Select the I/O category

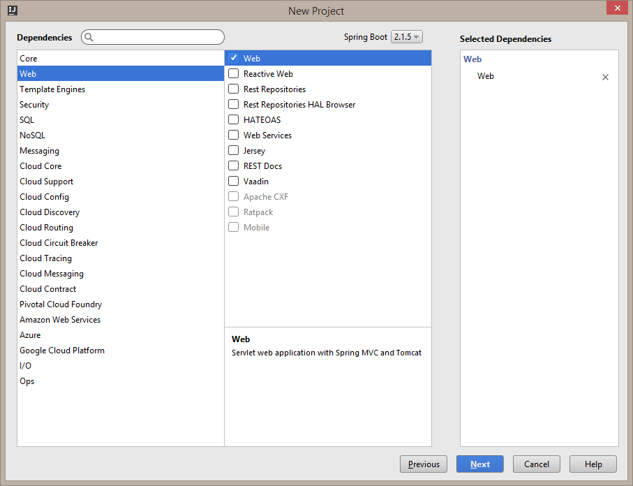tap(121, 365)
